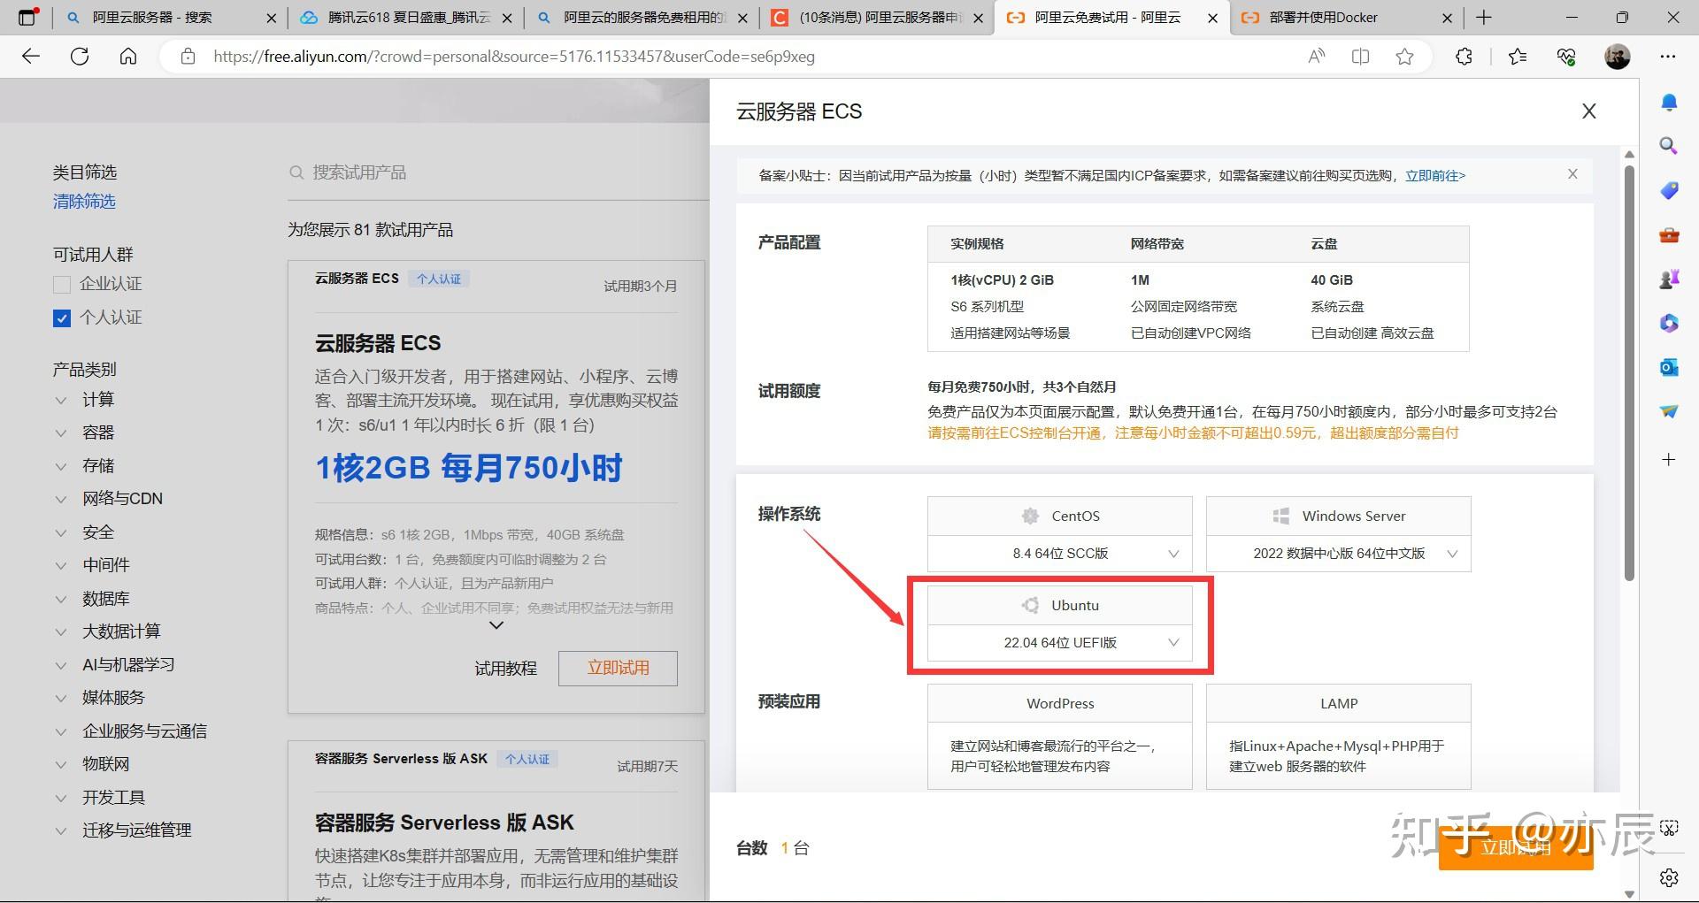This screenshot has height=903, width=1699.
Task: Open sidebar Microsoft 365 icon
Action: click(x=1669, y=323)
